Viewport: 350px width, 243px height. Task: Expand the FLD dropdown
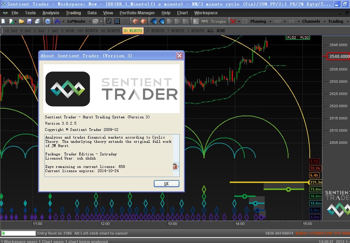pyautogui.click(x=285, y=21)
